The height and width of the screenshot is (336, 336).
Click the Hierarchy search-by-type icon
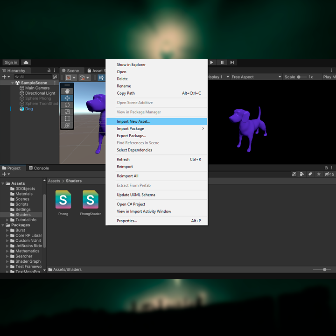pos(55,77)
